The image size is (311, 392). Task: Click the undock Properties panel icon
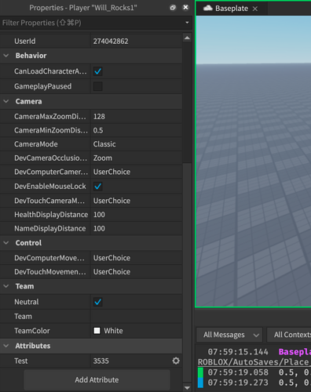(x=173, y=8)
